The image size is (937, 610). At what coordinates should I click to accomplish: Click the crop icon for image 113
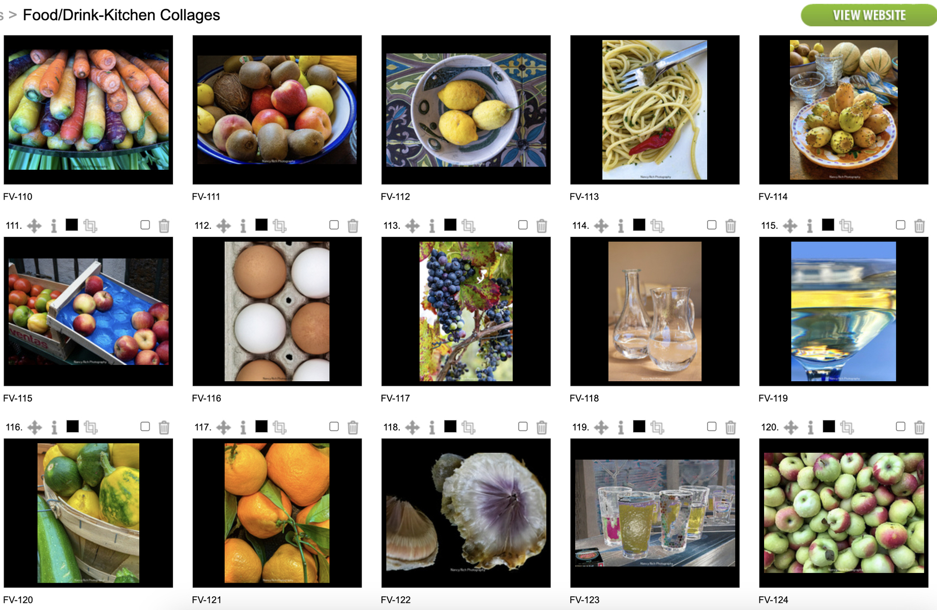click(x=468, y=226)
